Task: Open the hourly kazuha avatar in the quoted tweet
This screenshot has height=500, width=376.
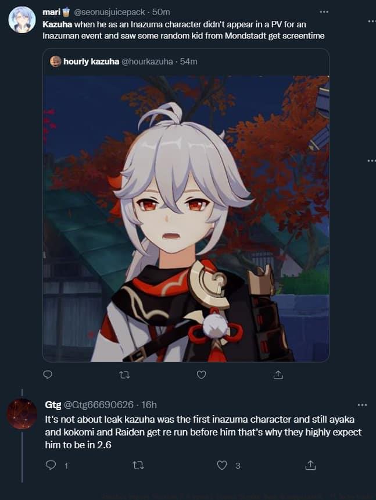Action: coord(56,62)
